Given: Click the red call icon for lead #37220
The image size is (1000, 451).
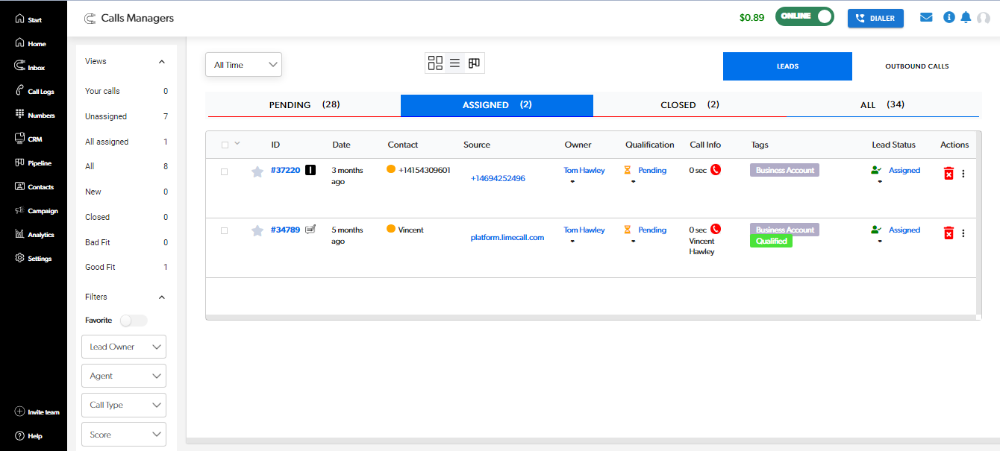Looking at the screenshot, I should click(x=716, y=170).
